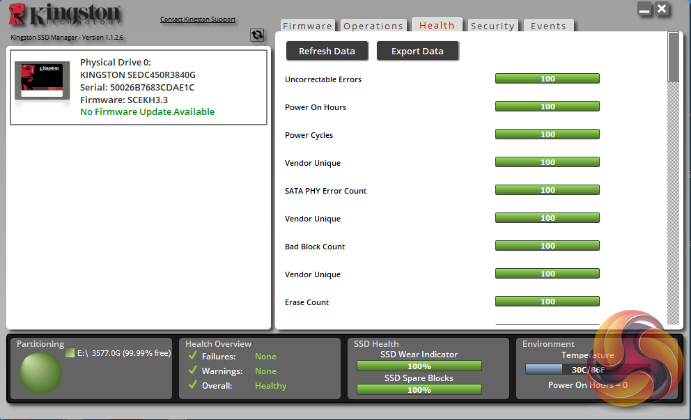Click the Serial 50026B7683CDAE1C text
The height and width of the screenshot is (420, 691).
(137, 87)
